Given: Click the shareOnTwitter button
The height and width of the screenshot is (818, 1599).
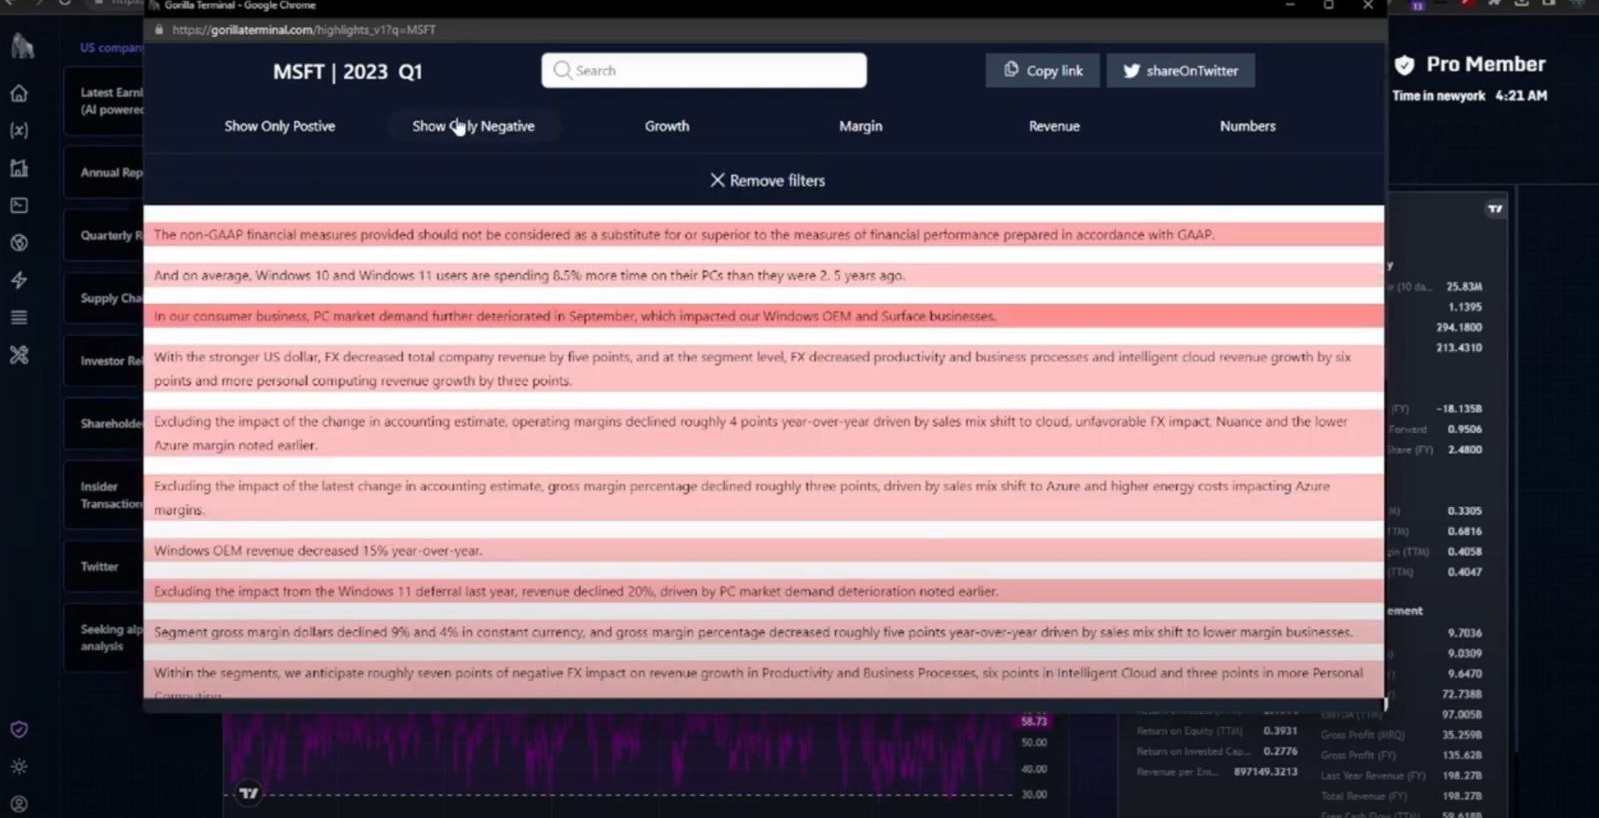Looking at the screenshot, I should pos(1181,71).
